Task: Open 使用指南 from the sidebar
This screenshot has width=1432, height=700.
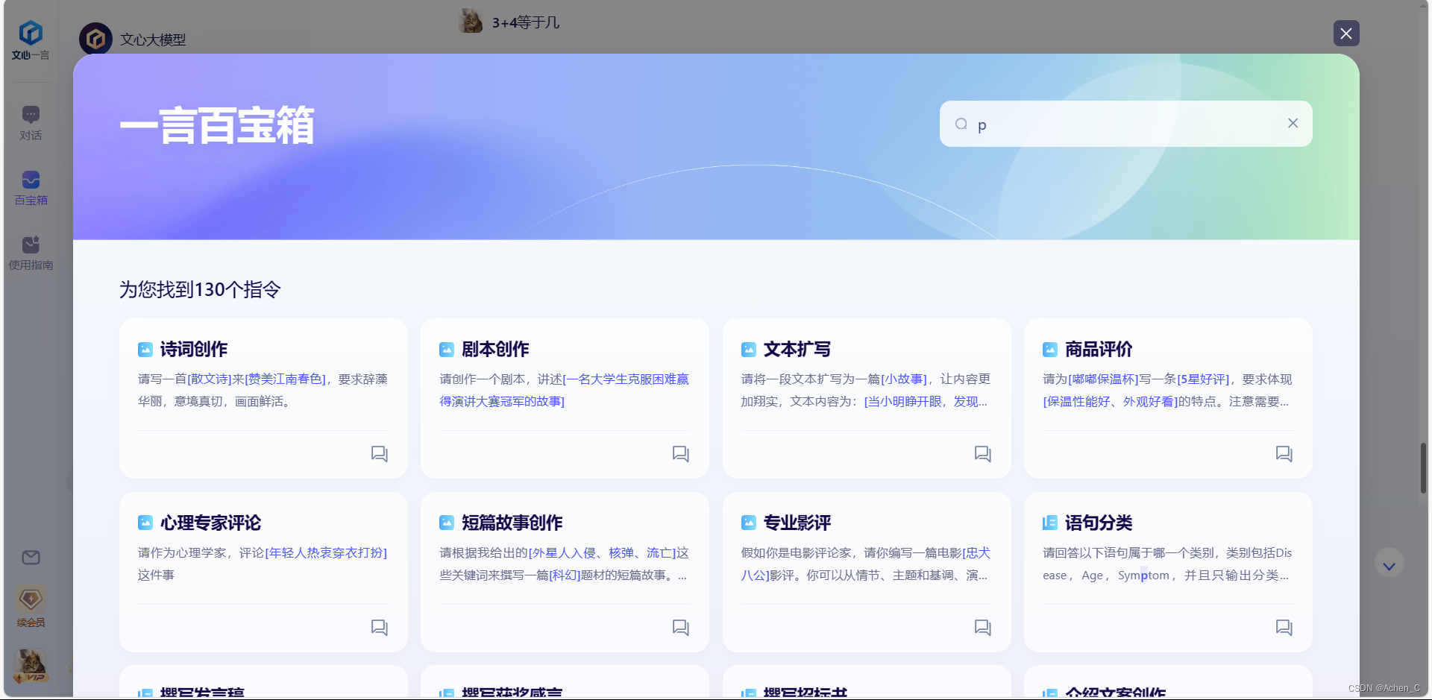Action: (31, 252)
